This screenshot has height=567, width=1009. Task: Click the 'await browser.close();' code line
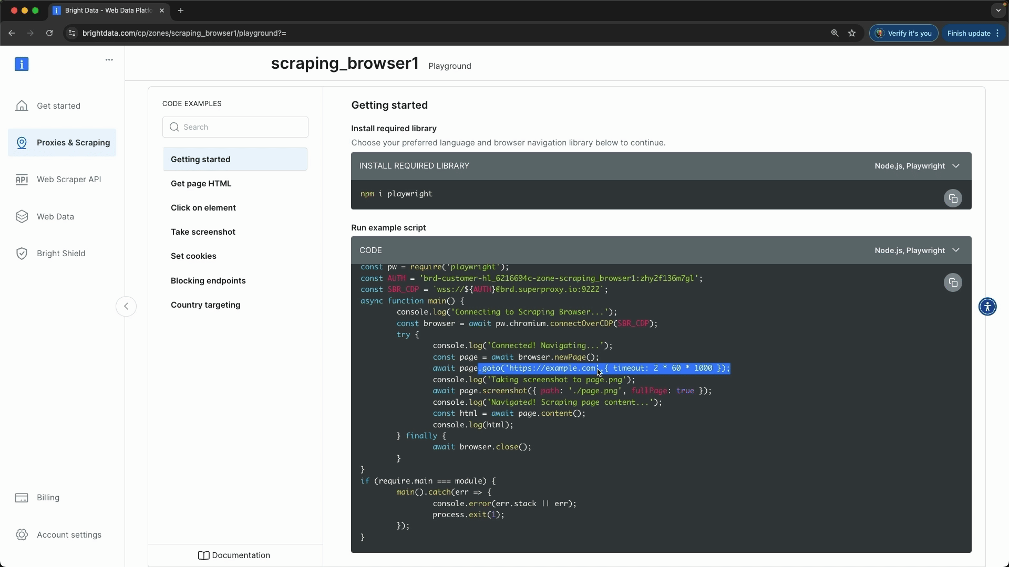pyautogui.click(x=482, y=447)
